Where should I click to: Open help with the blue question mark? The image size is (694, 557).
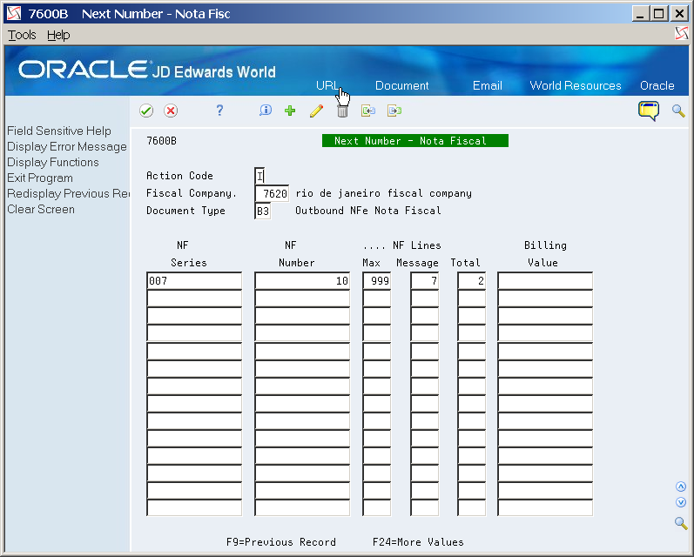pos(219,111)
